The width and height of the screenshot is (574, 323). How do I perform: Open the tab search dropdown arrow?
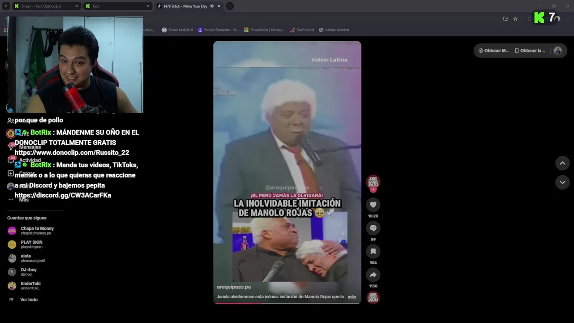point(5,6)
